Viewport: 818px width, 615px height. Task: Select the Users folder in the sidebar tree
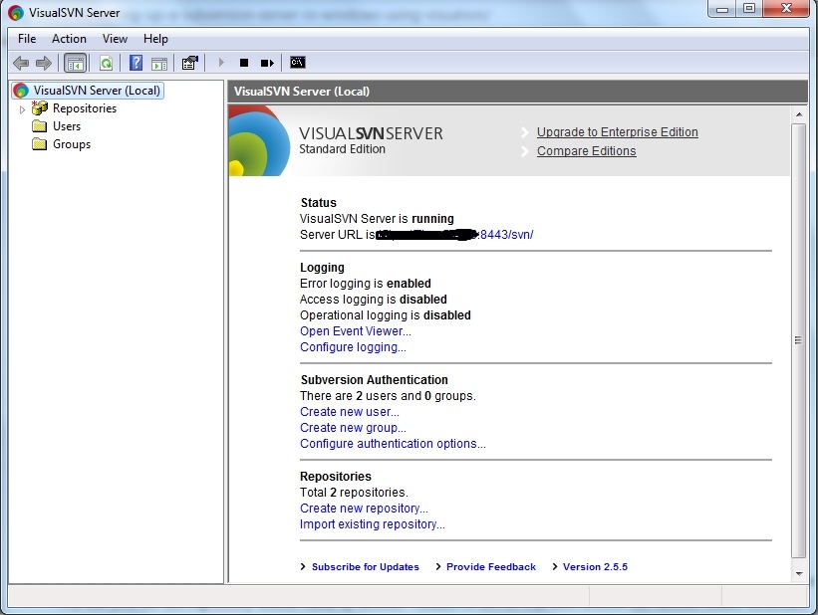pyautogui.click(x=67, y=125)
